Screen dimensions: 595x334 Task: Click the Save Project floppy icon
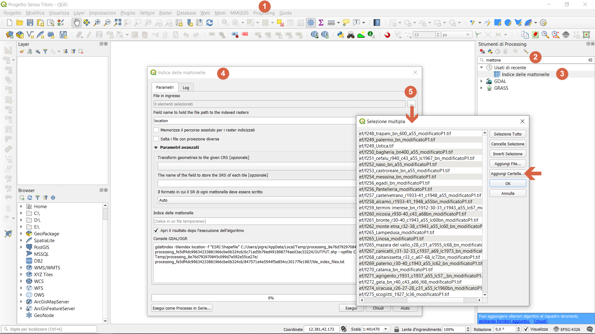coord(30,23)
